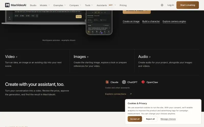Click the Create an image link
The image size is (204, 127).
coord(131,21)
